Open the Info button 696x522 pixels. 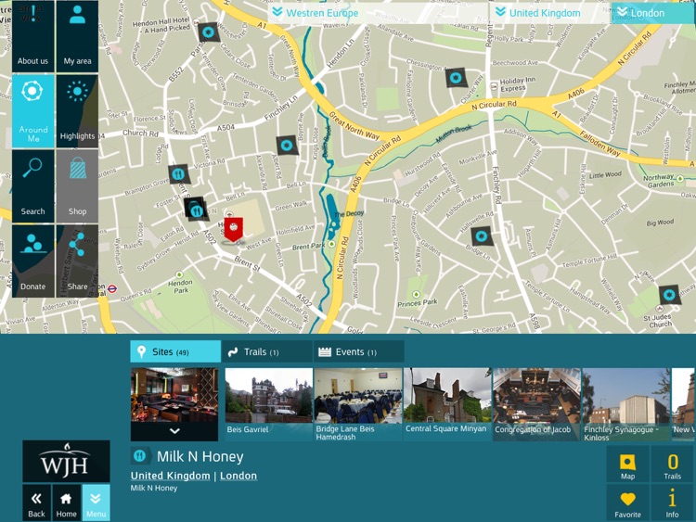click(673, 503)
